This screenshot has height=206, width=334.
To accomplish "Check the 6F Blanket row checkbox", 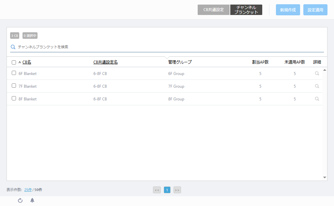I will tap(14, 73).
